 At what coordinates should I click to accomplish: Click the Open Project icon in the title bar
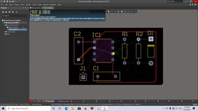(x=13, y=1)
